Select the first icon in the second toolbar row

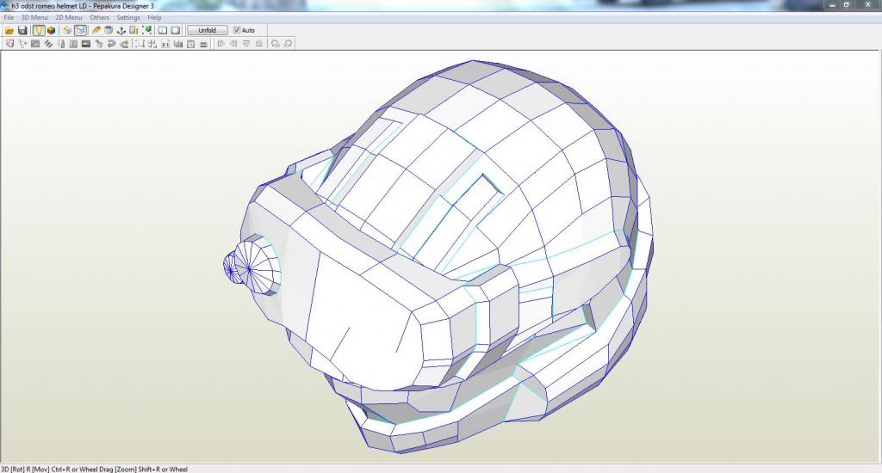9,44
